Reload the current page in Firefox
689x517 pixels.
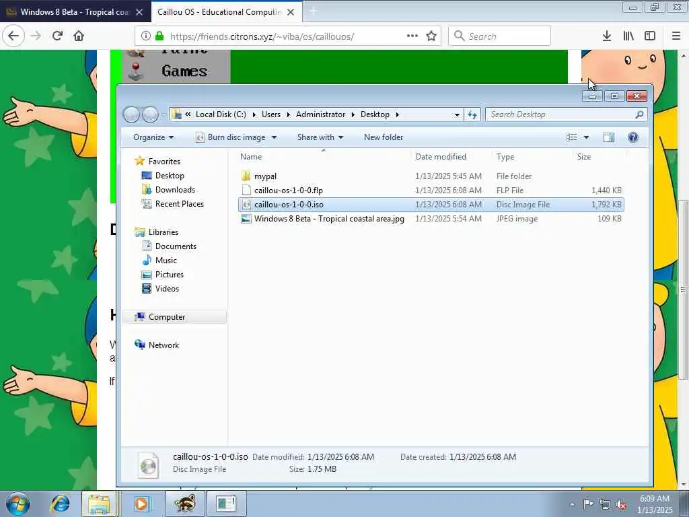click(58, 36)
